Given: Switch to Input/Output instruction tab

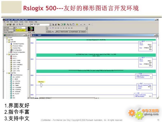Looking at the screenshot, I should 74,32.
